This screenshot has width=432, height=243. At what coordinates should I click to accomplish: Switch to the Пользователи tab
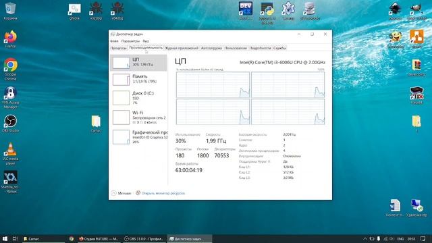[236, 48]
